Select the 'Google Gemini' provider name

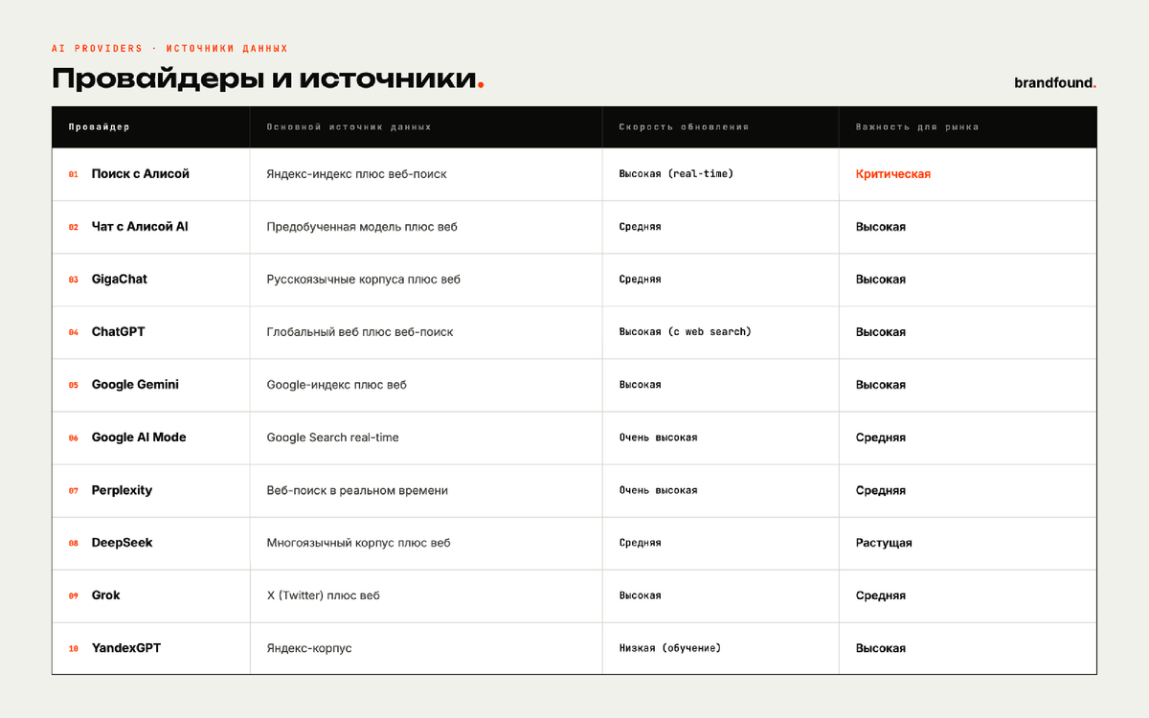click(135, 385)
